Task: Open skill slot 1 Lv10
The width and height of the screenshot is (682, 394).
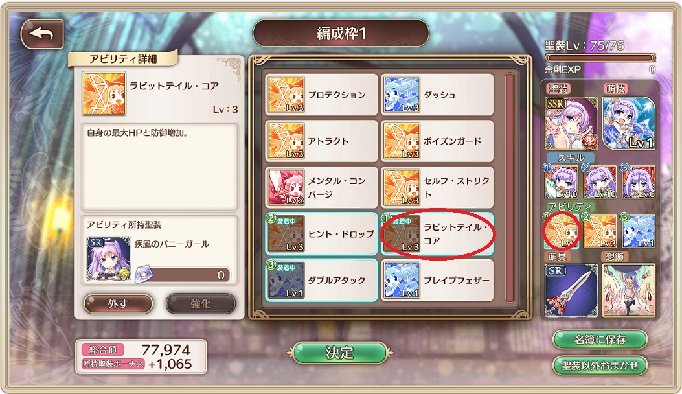Action: tap(561, 181)
